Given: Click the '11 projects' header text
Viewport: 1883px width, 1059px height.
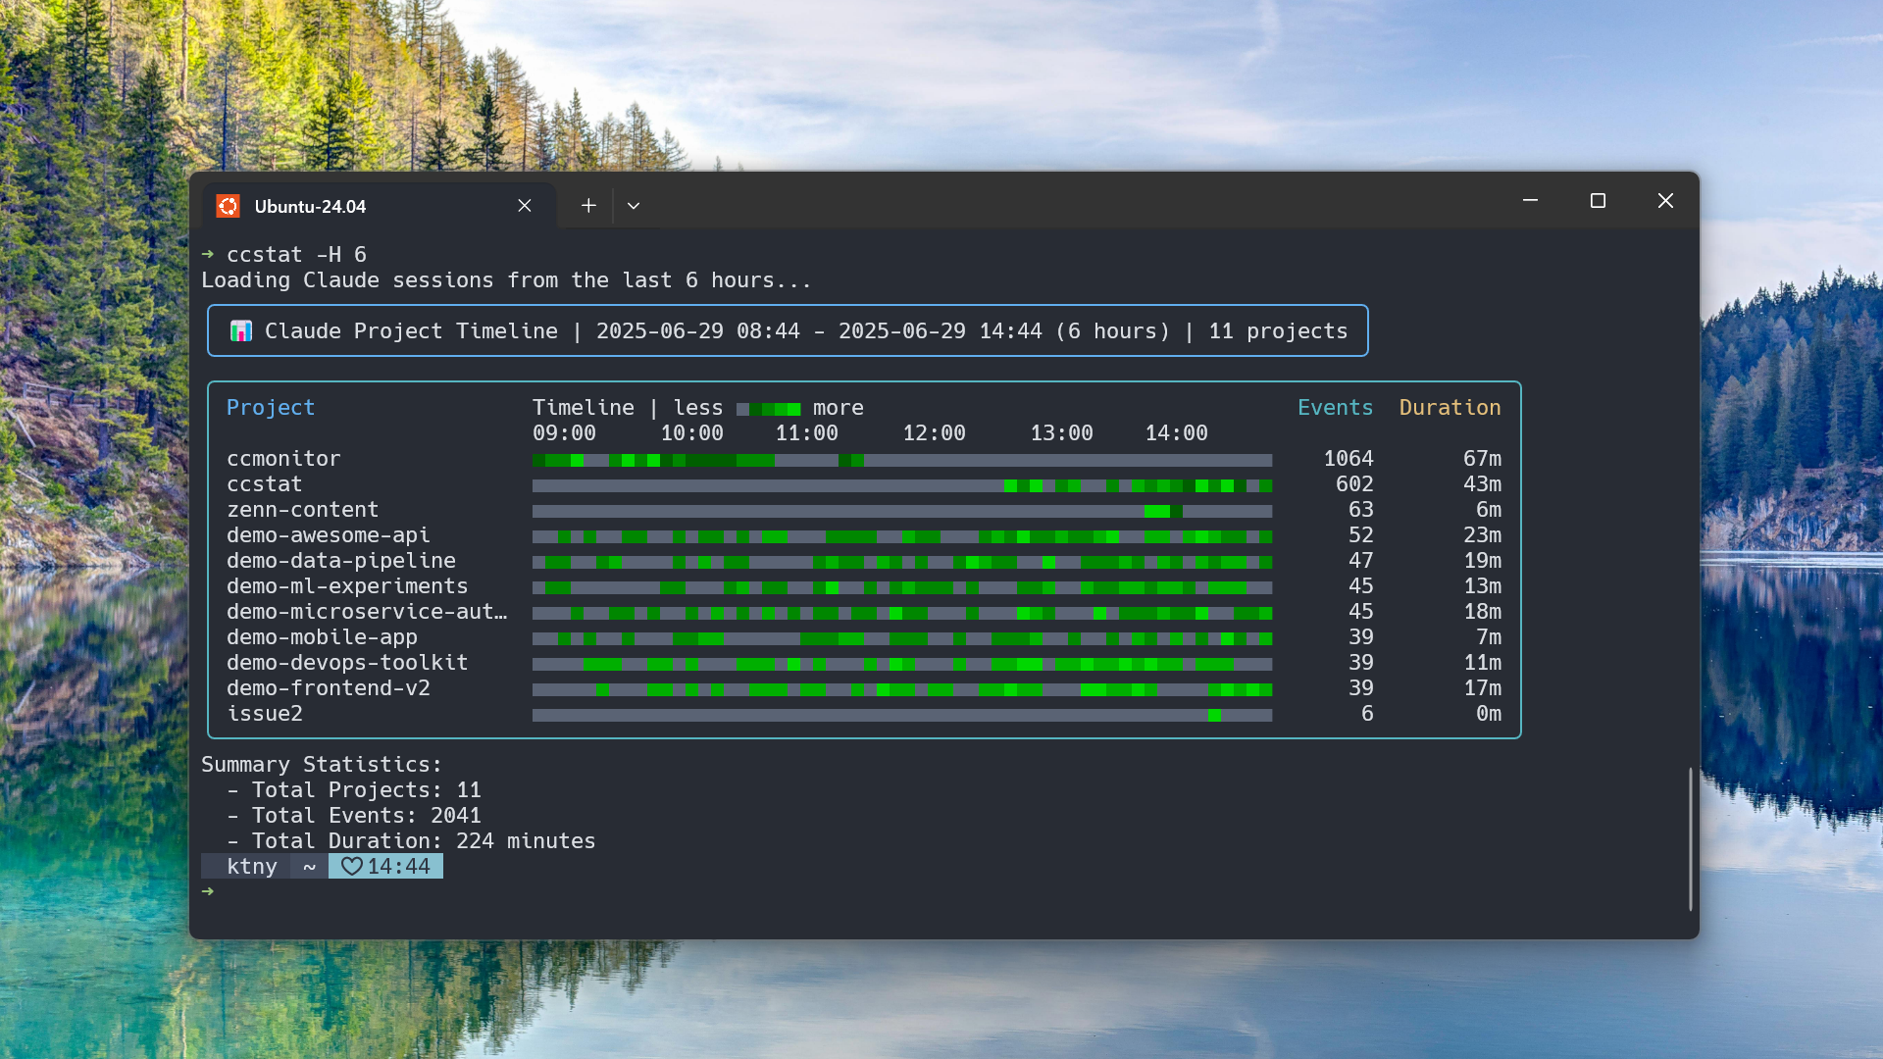Looking at the screenshot, I should click(1278, 331).
